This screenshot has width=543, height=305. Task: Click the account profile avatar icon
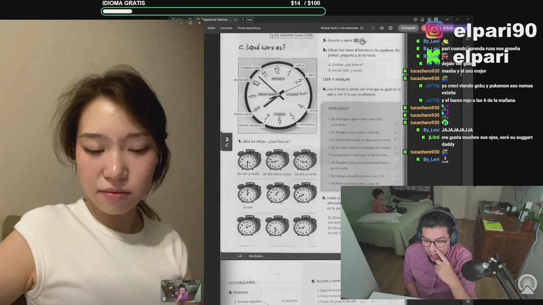[x=436, y=19]
